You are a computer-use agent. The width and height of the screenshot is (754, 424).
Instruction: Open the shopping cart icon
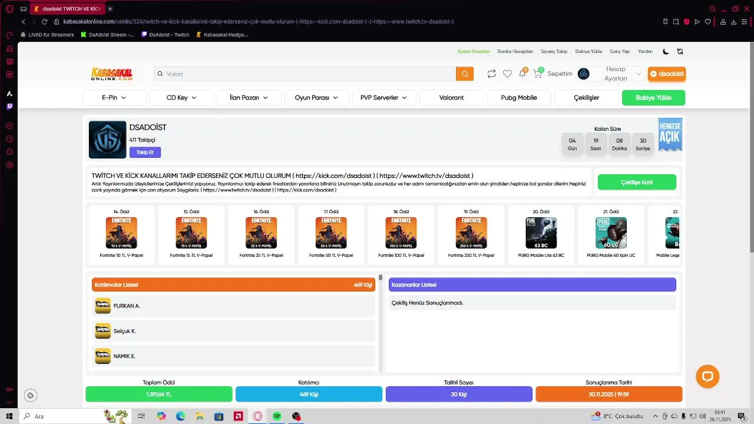pos(537,74)
